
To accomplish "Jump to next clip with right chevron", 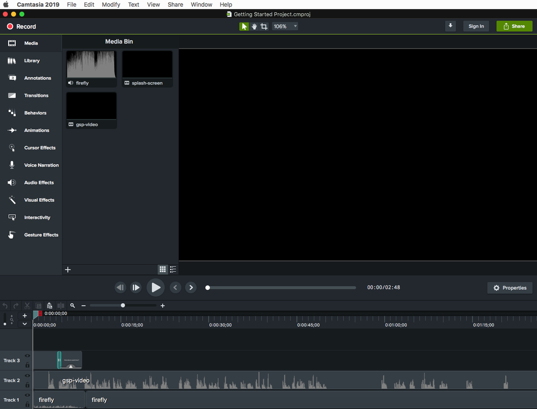I will pyautogui.click(x=191, y=287).
